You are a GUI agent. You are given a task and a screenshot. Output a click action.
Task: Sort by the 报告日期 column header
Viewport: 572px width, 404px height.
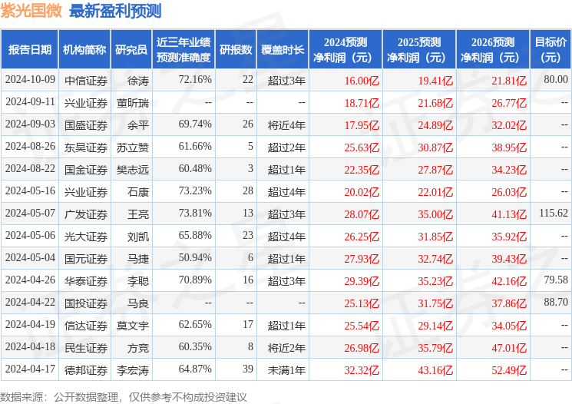[29, 50]
